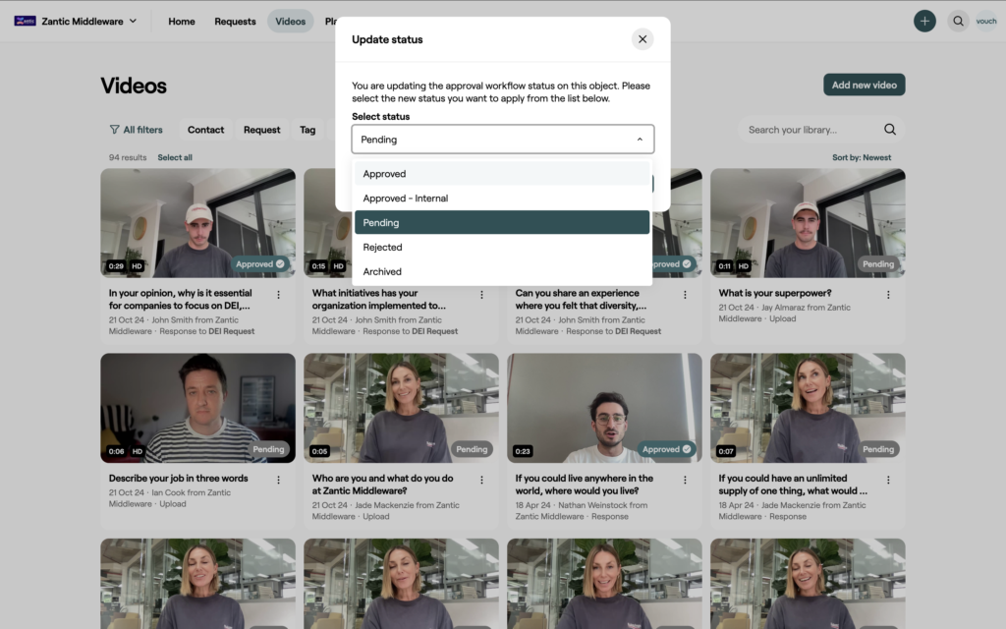Open 'unlimited supply of one thing' thumbnail

(x=808, y=408)
